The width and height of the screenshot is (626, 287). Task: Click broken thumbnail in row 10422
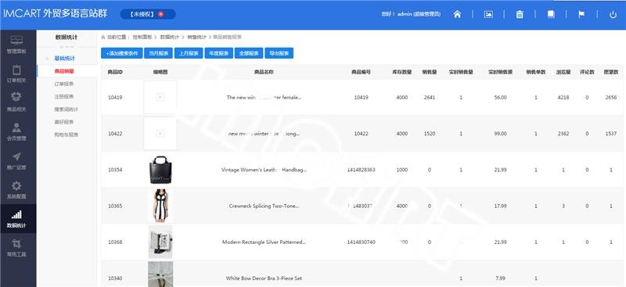(x=160, y=133)
